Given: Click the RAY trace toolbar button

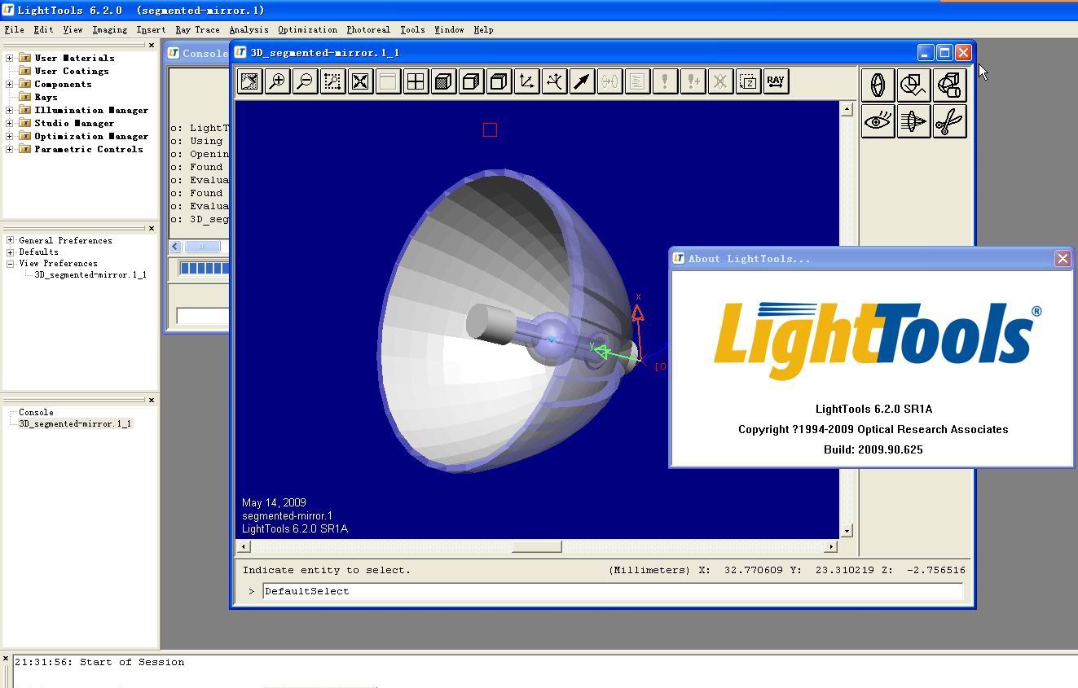Looking at the screenshot, I should coord(777,81).
